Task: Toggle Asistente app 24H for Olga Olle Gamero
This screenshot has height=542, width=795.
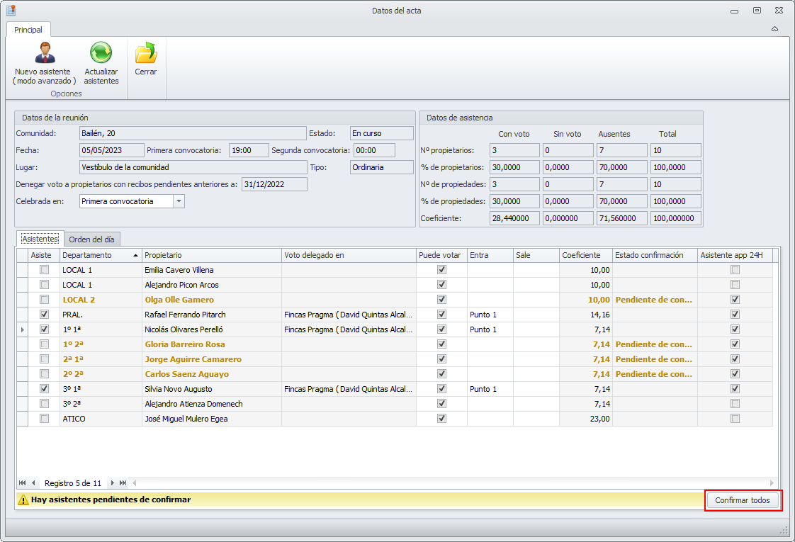Action: click(x=735, y=300)
